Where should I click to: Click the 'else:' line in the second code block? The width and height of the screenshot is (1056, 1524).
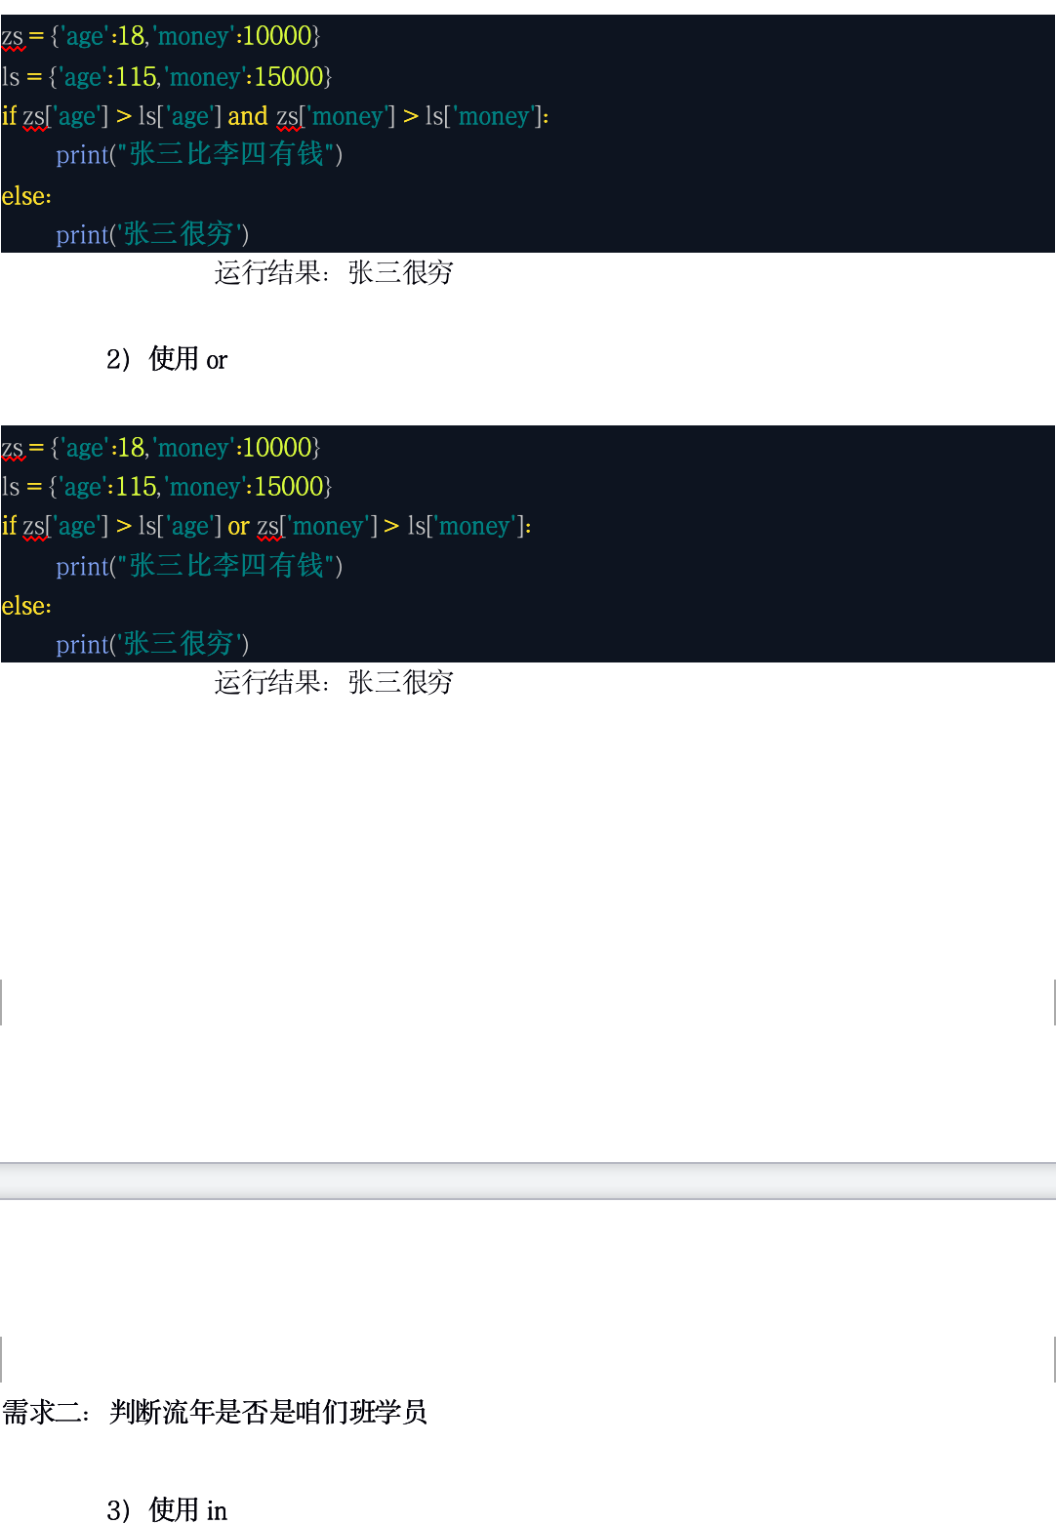click(x=26, y=606)
